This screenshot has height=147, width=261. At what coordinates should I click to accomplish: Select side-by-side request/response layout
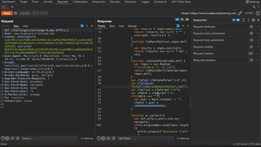177,20
